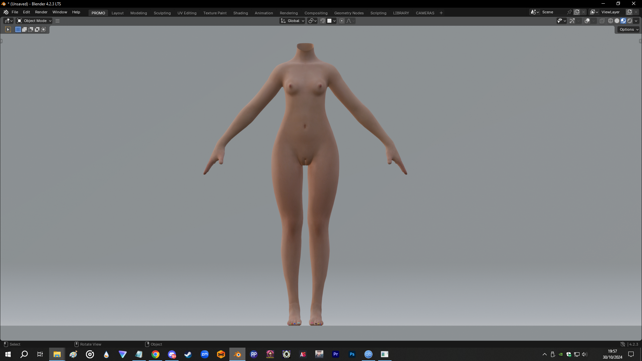
Task: Expand the toolbar via left edge arrow
Action: [1, 41]
